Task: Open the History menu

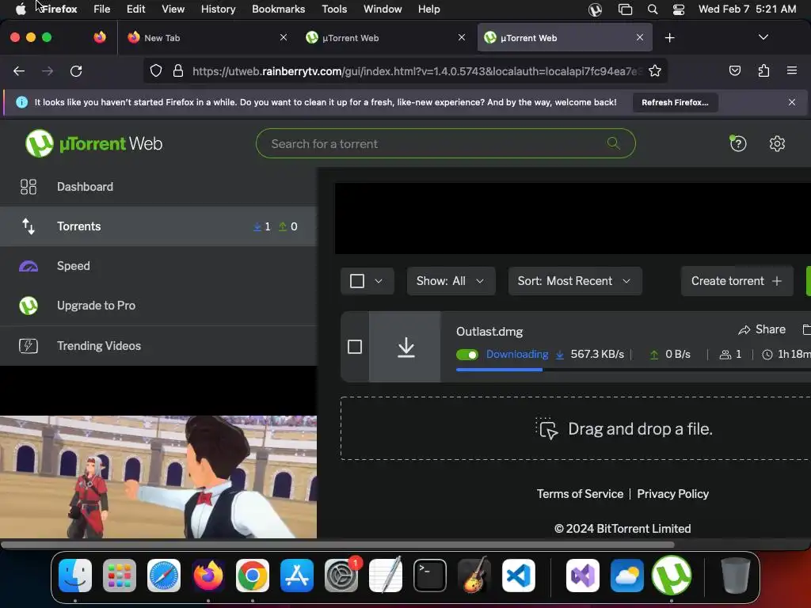Action: click(x=218, y=9)
